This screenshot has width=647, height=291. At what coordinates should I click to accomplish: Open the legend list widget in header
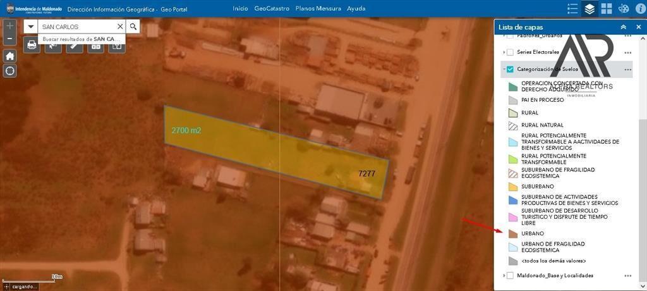[572, 9]
